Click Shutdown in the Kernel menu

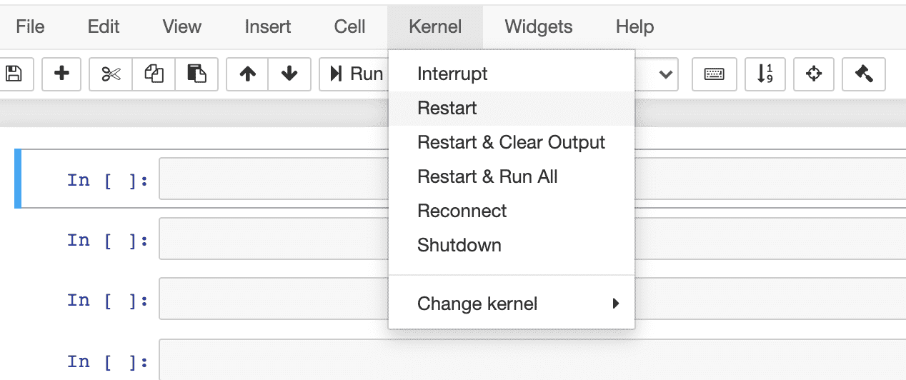[459, 246]
